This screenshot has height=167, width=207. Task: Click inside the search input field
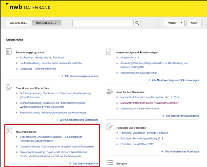click(x=103, y=23)
